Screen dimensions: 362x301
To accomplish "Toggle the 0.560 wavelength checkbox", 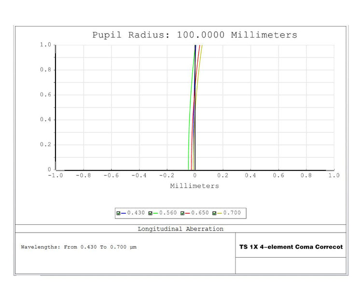I will [150, 213].
